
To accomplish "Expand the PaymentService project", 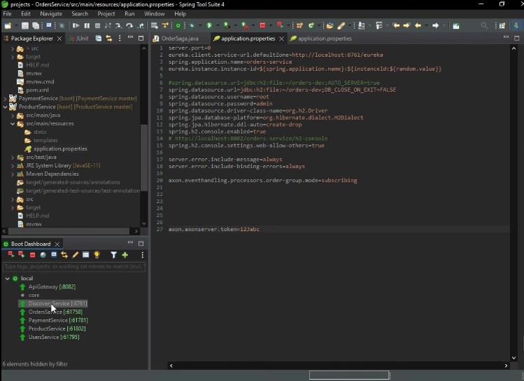I will tap(5, 99).
